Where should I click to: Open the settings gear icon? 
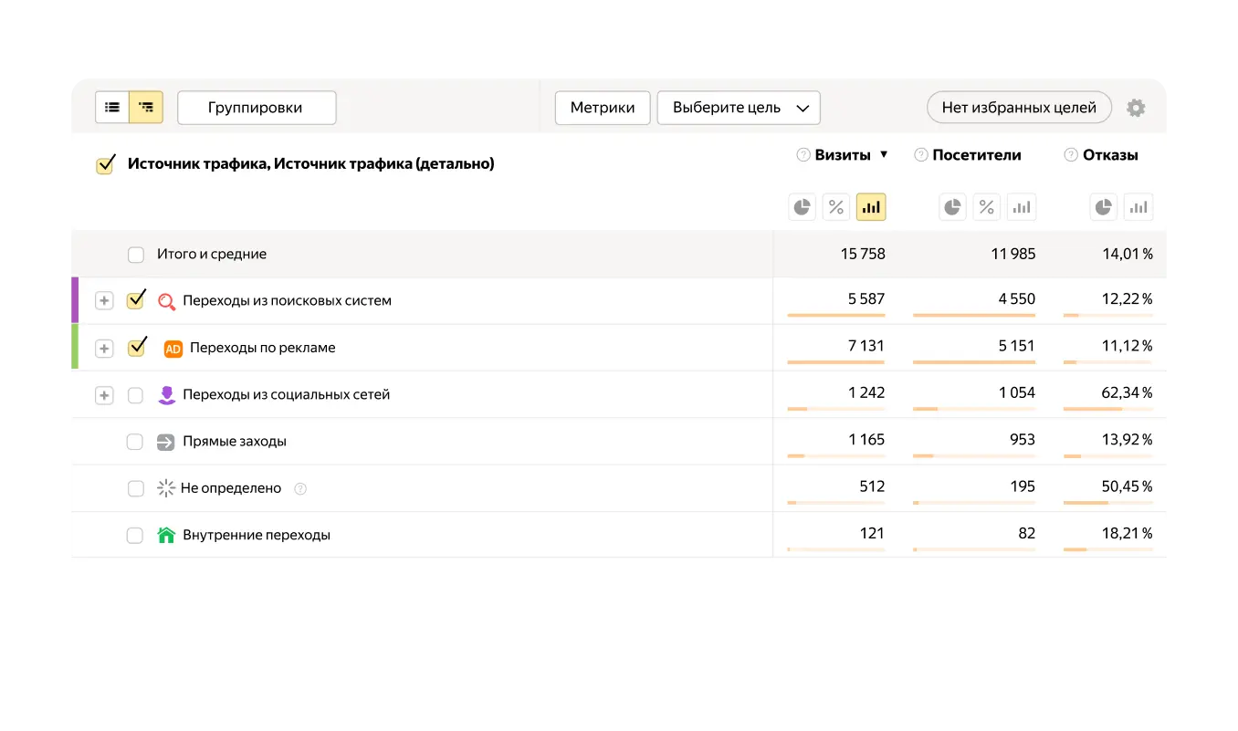pyautogui.click(x=1136, y=107)
